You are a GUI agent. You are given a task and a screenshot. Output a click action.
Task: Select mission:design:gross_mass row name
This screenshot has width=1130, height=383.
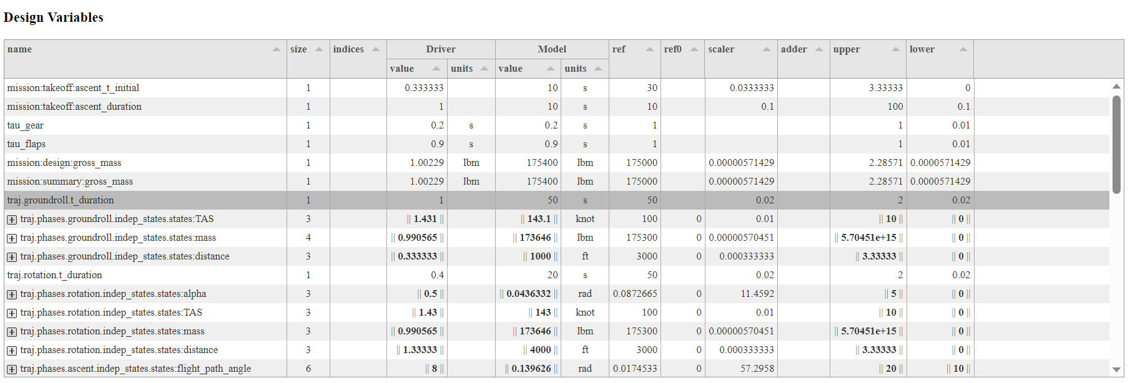tap(64, 163)
